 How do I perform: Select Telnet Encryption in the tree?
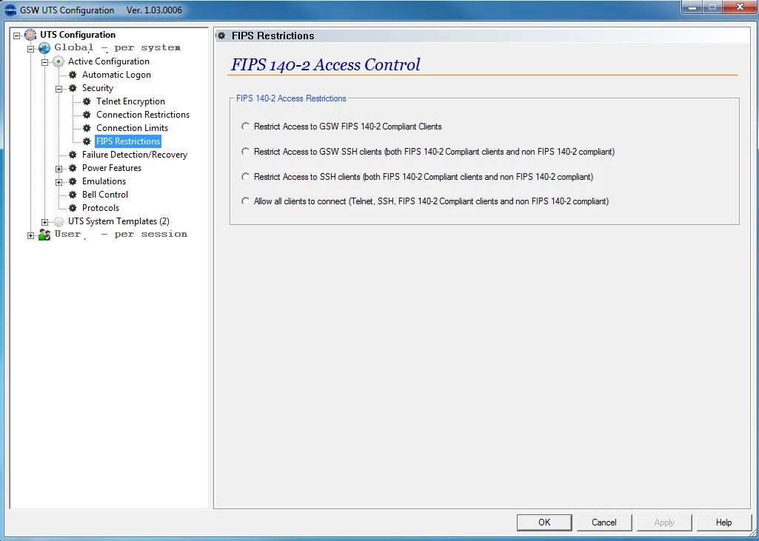click(x=130, y=101)
